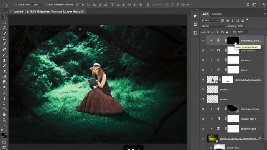
Task: Select the Brush tool
Action: tap(4, 55)
